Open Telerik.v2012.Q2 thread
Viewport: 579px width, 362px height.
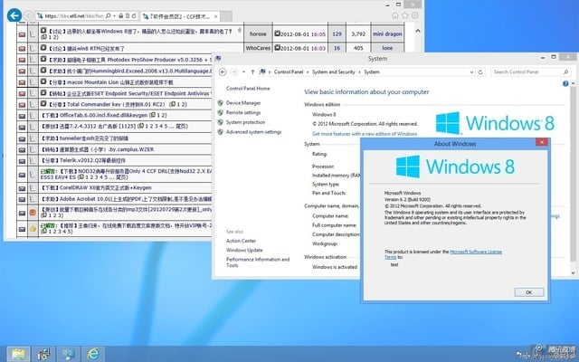[x=83, y=161]
